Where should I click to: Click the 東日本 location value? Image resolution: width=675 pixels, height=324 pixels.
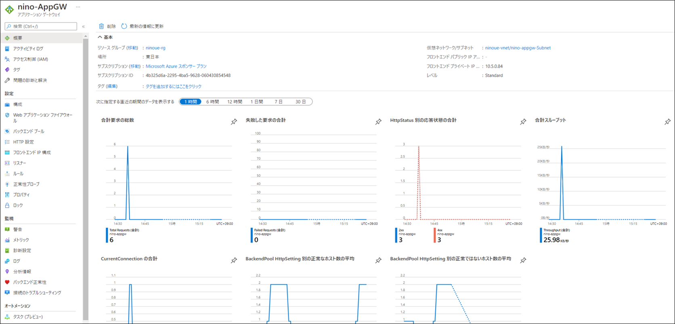153,57
